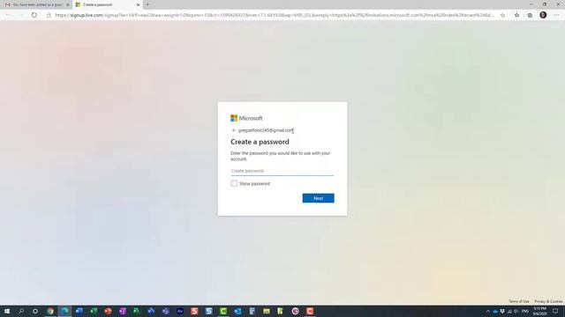
Task: Launch Microsoft Teams from the taskbar
Action: (x=166, y=311)
